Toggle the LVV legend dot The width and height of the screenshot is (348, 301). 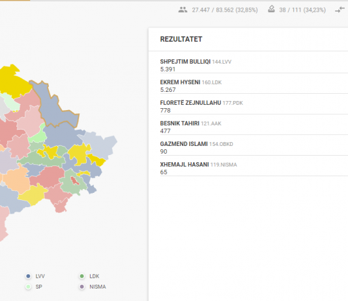point(28,276)
